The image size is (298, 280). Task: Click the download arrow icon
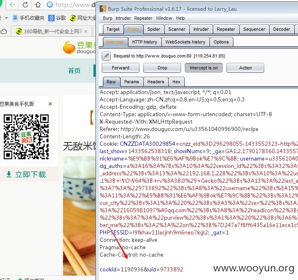click(9, 174)
